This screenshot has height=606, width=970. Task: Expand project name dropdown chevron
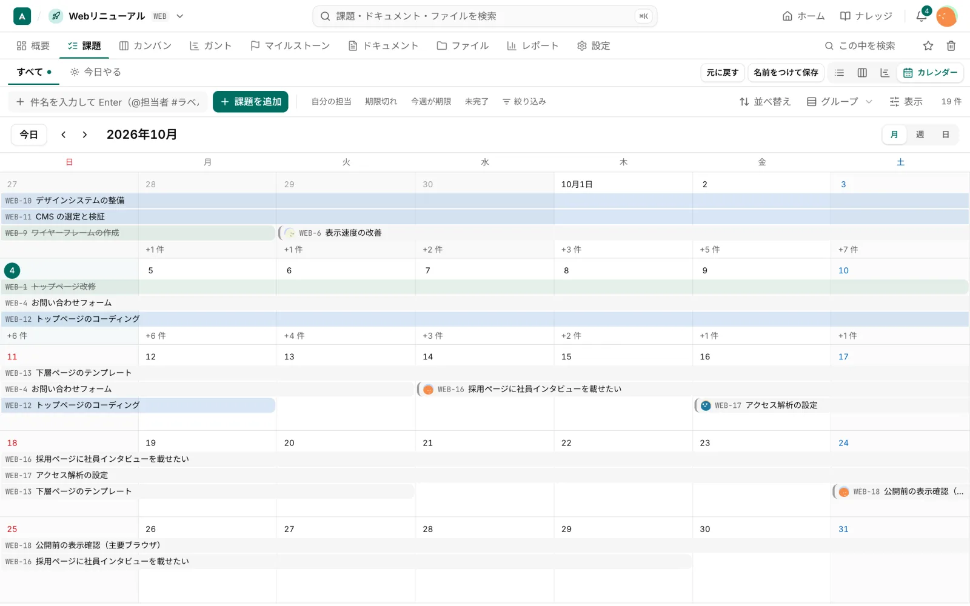pos(180,16)
